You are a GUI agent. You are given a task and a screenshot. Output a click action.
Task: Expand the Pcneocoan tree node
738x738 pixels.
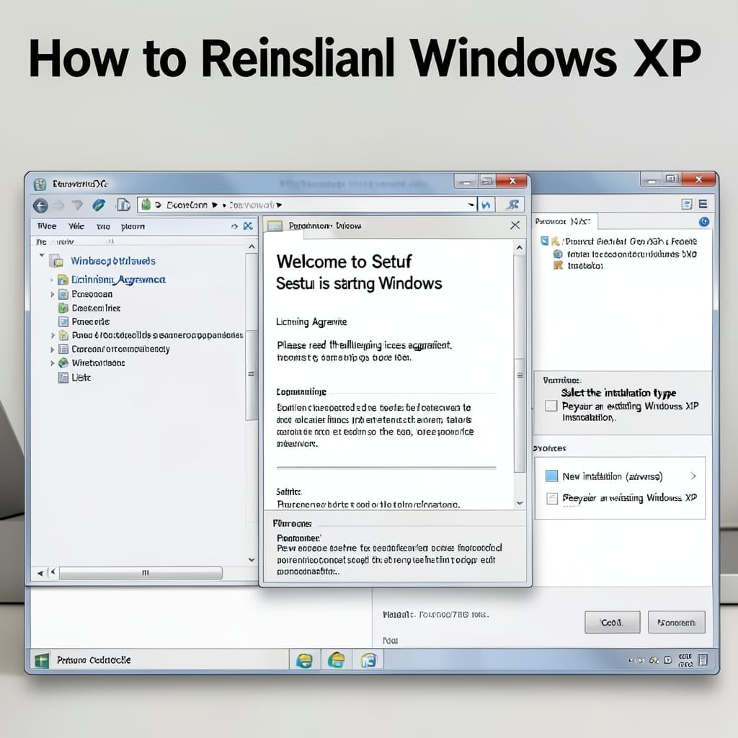(52, 294)
